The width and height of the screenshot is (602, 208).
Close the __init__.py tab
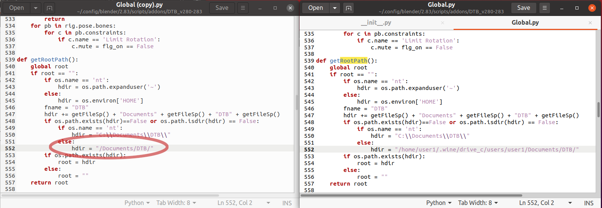pos(443,23)
